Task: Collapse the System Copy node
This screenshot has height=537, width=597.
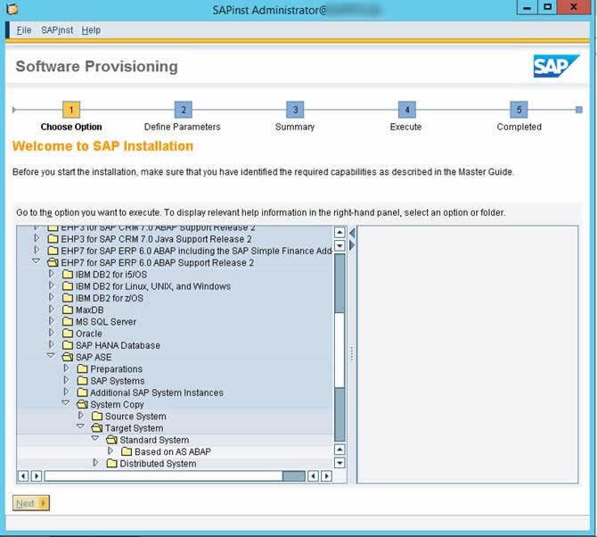Action: pos(66,403)
